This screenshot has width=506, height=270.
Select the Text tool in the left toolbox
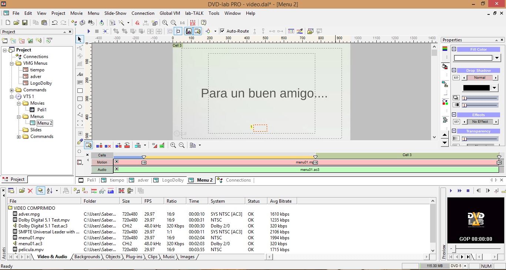(x=80, y=74)
